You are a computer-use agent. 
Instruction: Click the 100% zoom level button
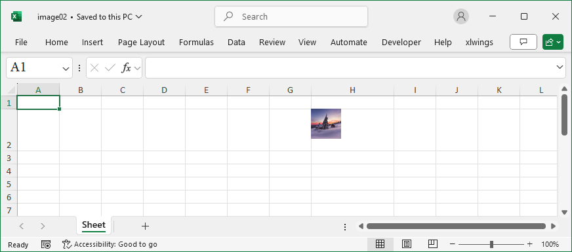tap(550, 244)
